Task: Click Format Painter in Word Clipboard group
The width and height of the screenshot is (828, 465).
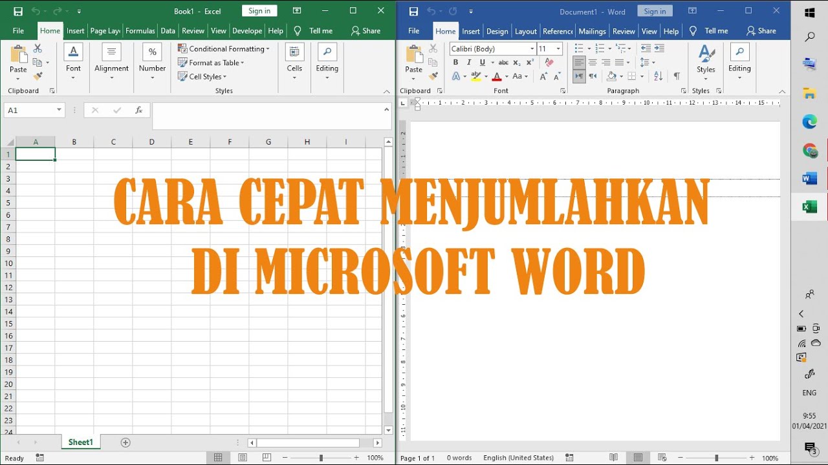Action: (x=433, y=76)
